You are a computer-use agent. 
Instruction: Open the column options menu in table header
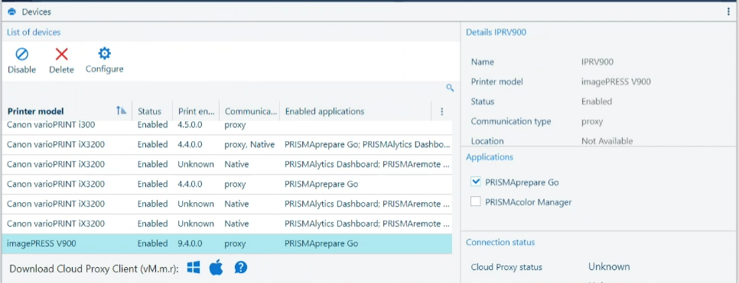click(441, 111)
